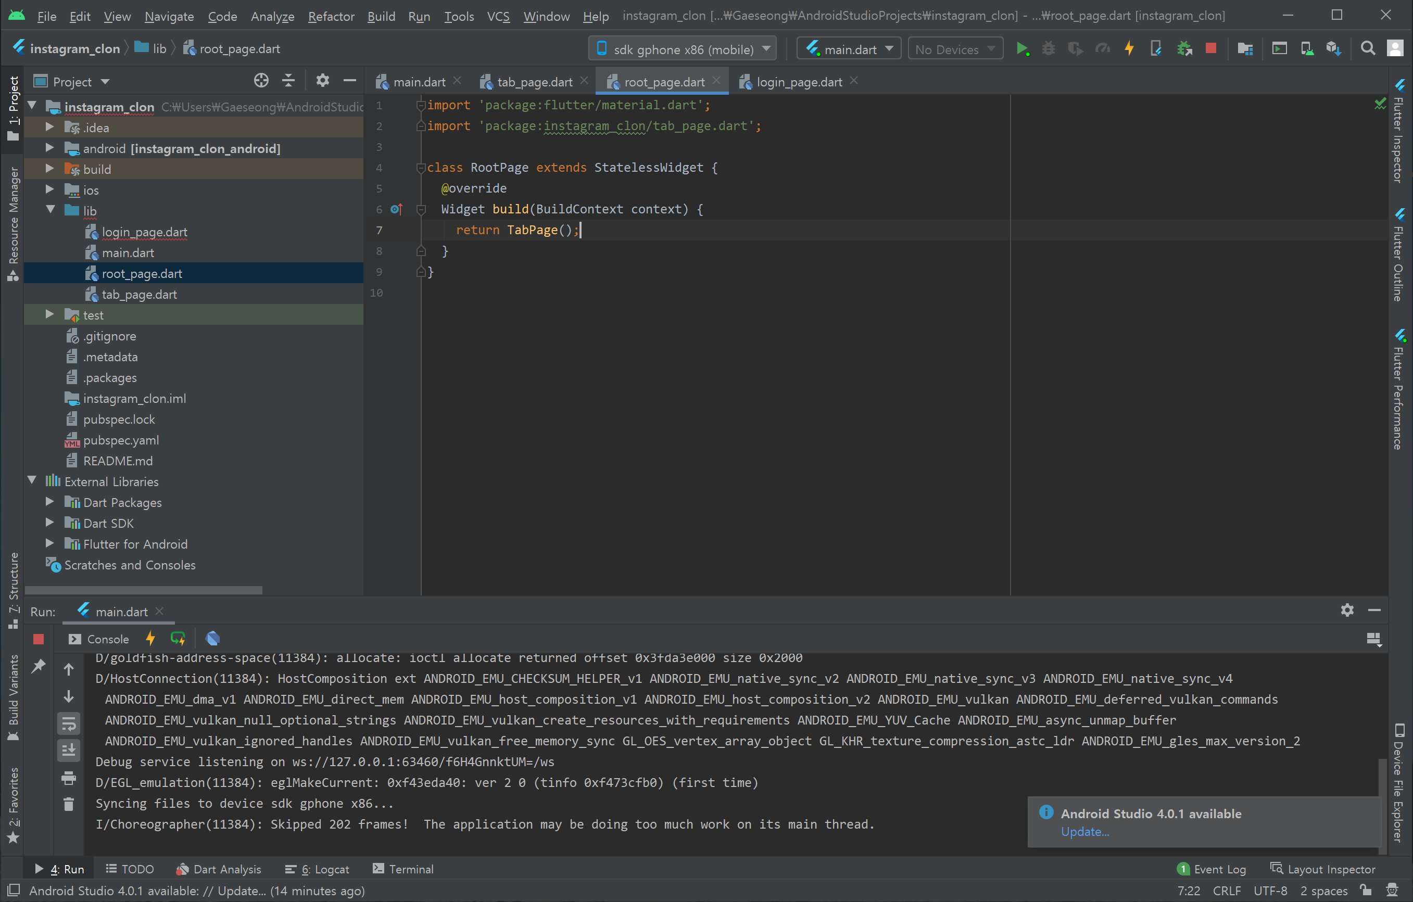Hide the Project tool window
Image resolution: width=1413 pixels, height=902 pixels.
(350, 81)
